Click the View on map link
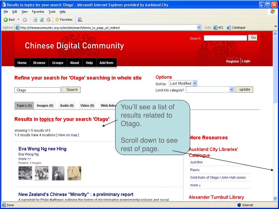 point(68,135)
